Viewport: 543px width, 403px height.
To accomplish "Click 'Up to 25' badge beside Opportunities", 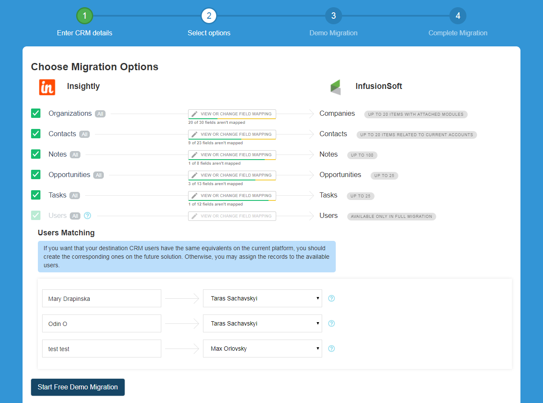I will point(384,176).
